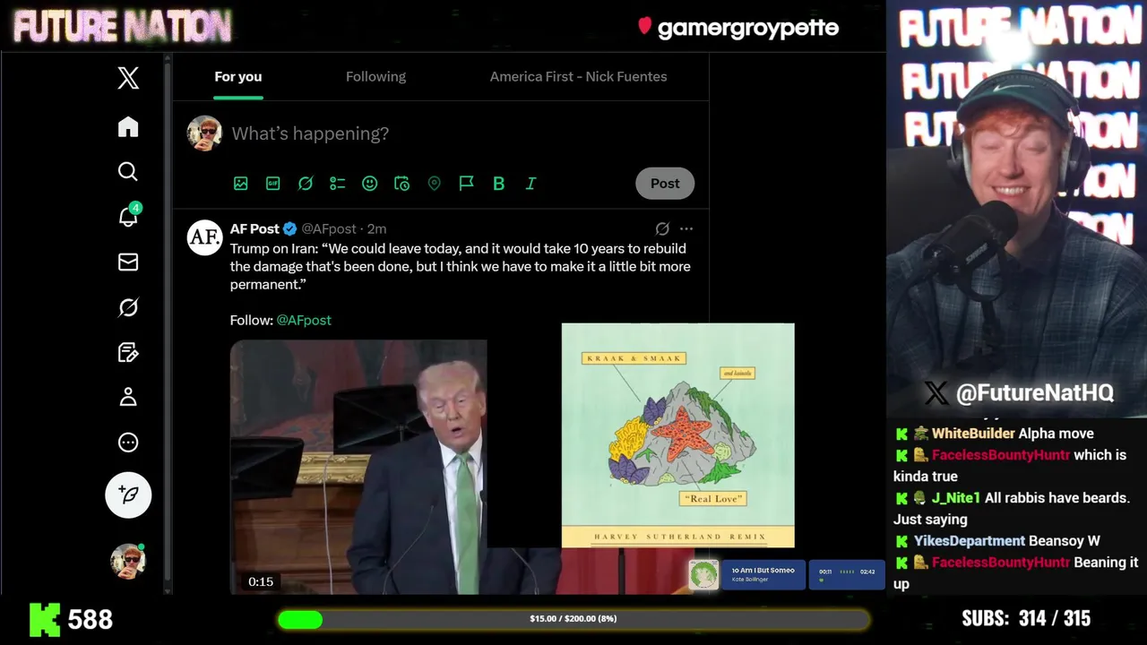The height and width of the screenshot is (645, 1147).
Task: Click the 10 Am I But Someo track title
Action: [x=763, y=571]
